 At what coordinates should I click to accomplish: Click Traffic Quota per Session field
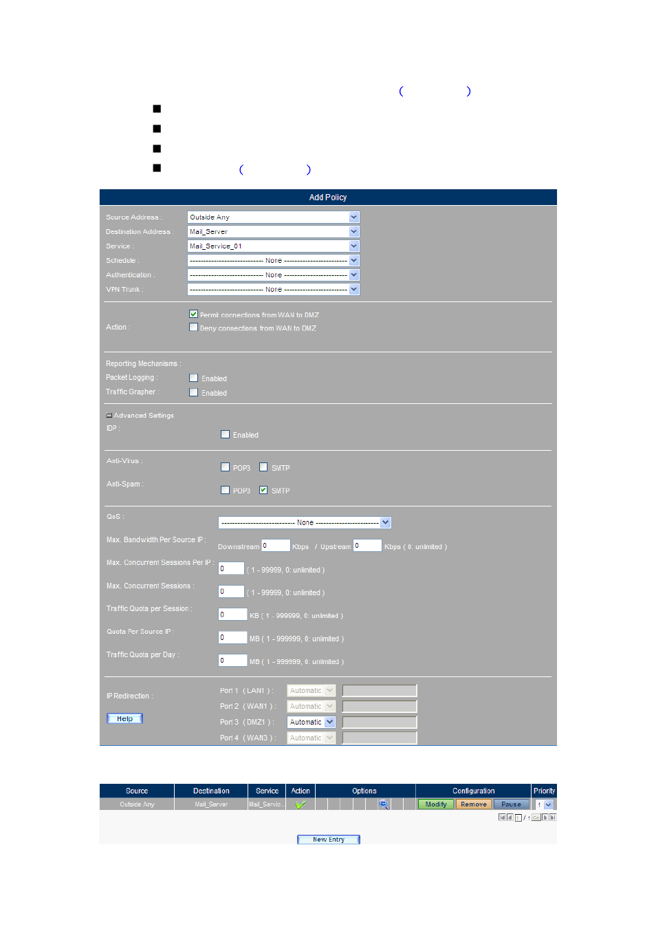click(232, 615)
